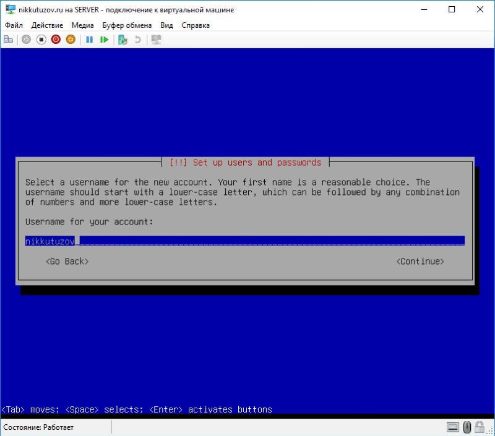This screenshot has width=495, height=436.
Task: Click the Turn Off VM stop icon
Action: click(x=41, y=40)
